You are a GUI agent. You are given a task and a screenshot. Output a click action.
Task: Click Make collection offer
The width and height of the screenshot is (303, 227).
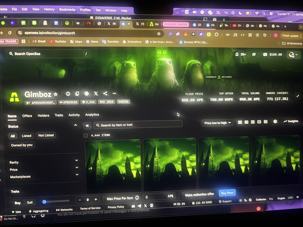coord(199,194)
